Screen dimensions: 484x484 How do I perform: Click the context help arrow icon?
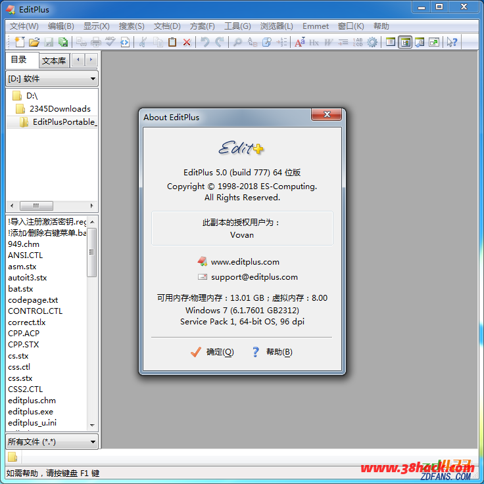point(452,42)
